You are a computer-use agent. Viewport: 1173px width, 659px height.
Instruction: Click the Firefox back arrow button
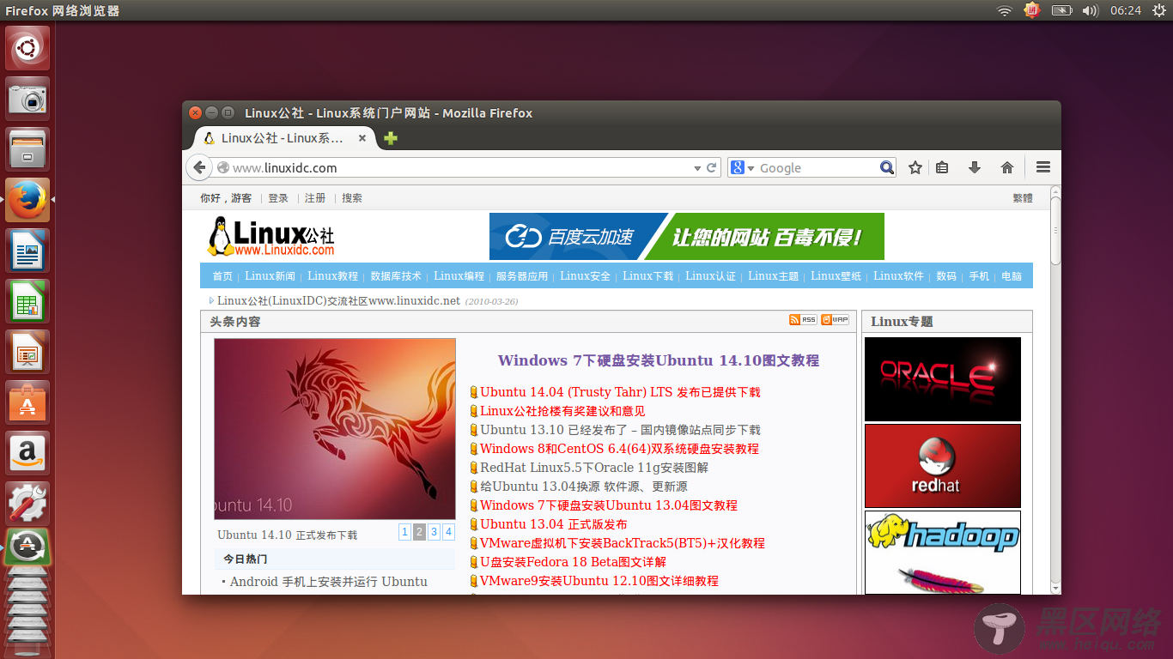[199, 168]
